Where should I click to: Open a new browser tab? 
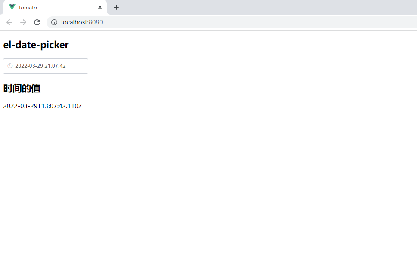click(116, 7)
